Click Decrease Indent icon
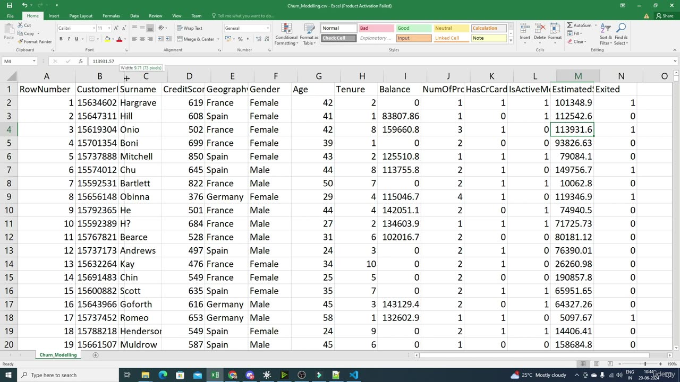This screenshot has height=382, width=680. [x=160, y=39]
